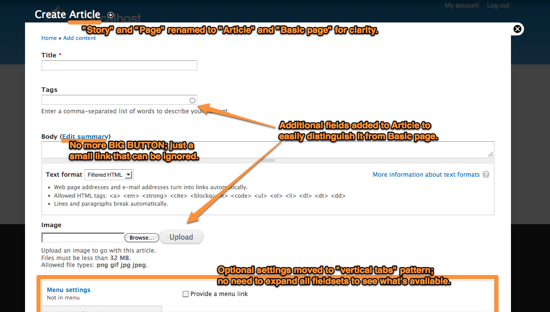Click Browse to choose an image file

[142, 237]
